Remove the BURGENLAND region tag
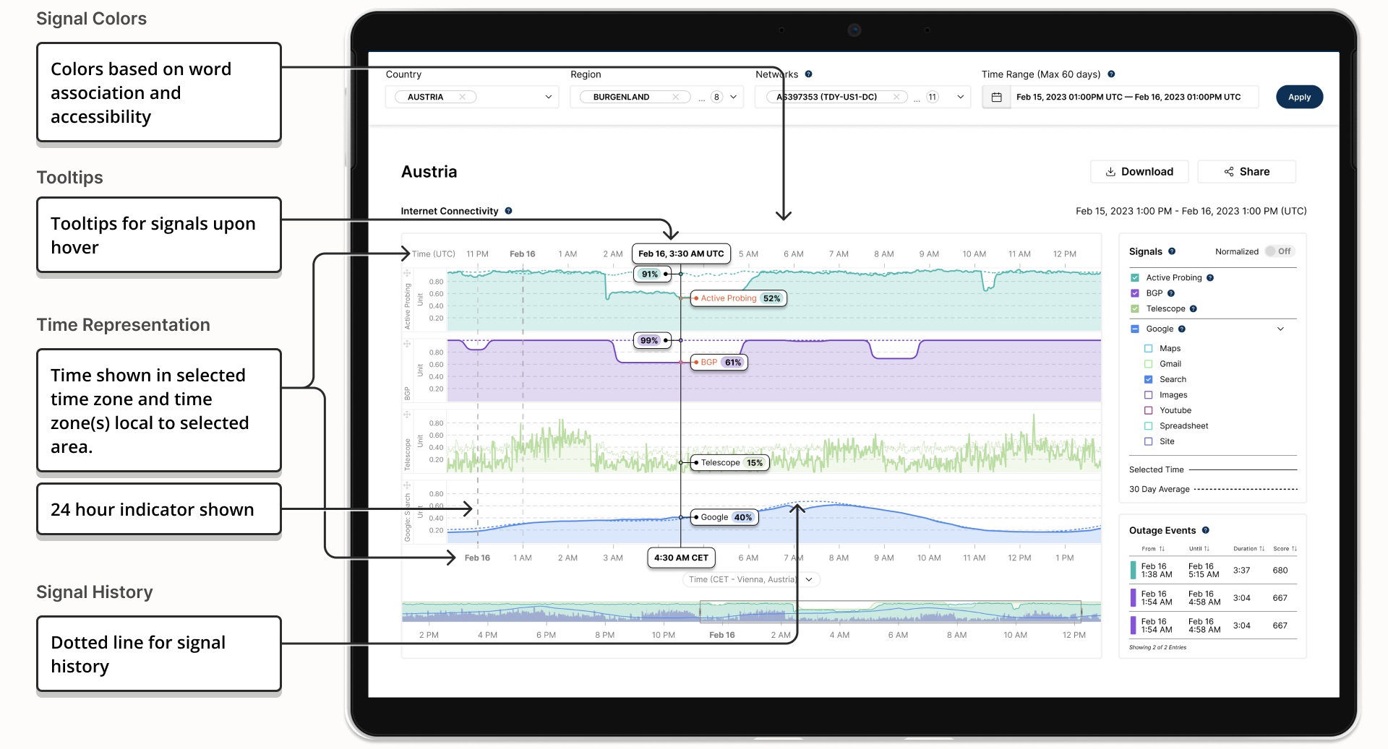 coord(676,97)
